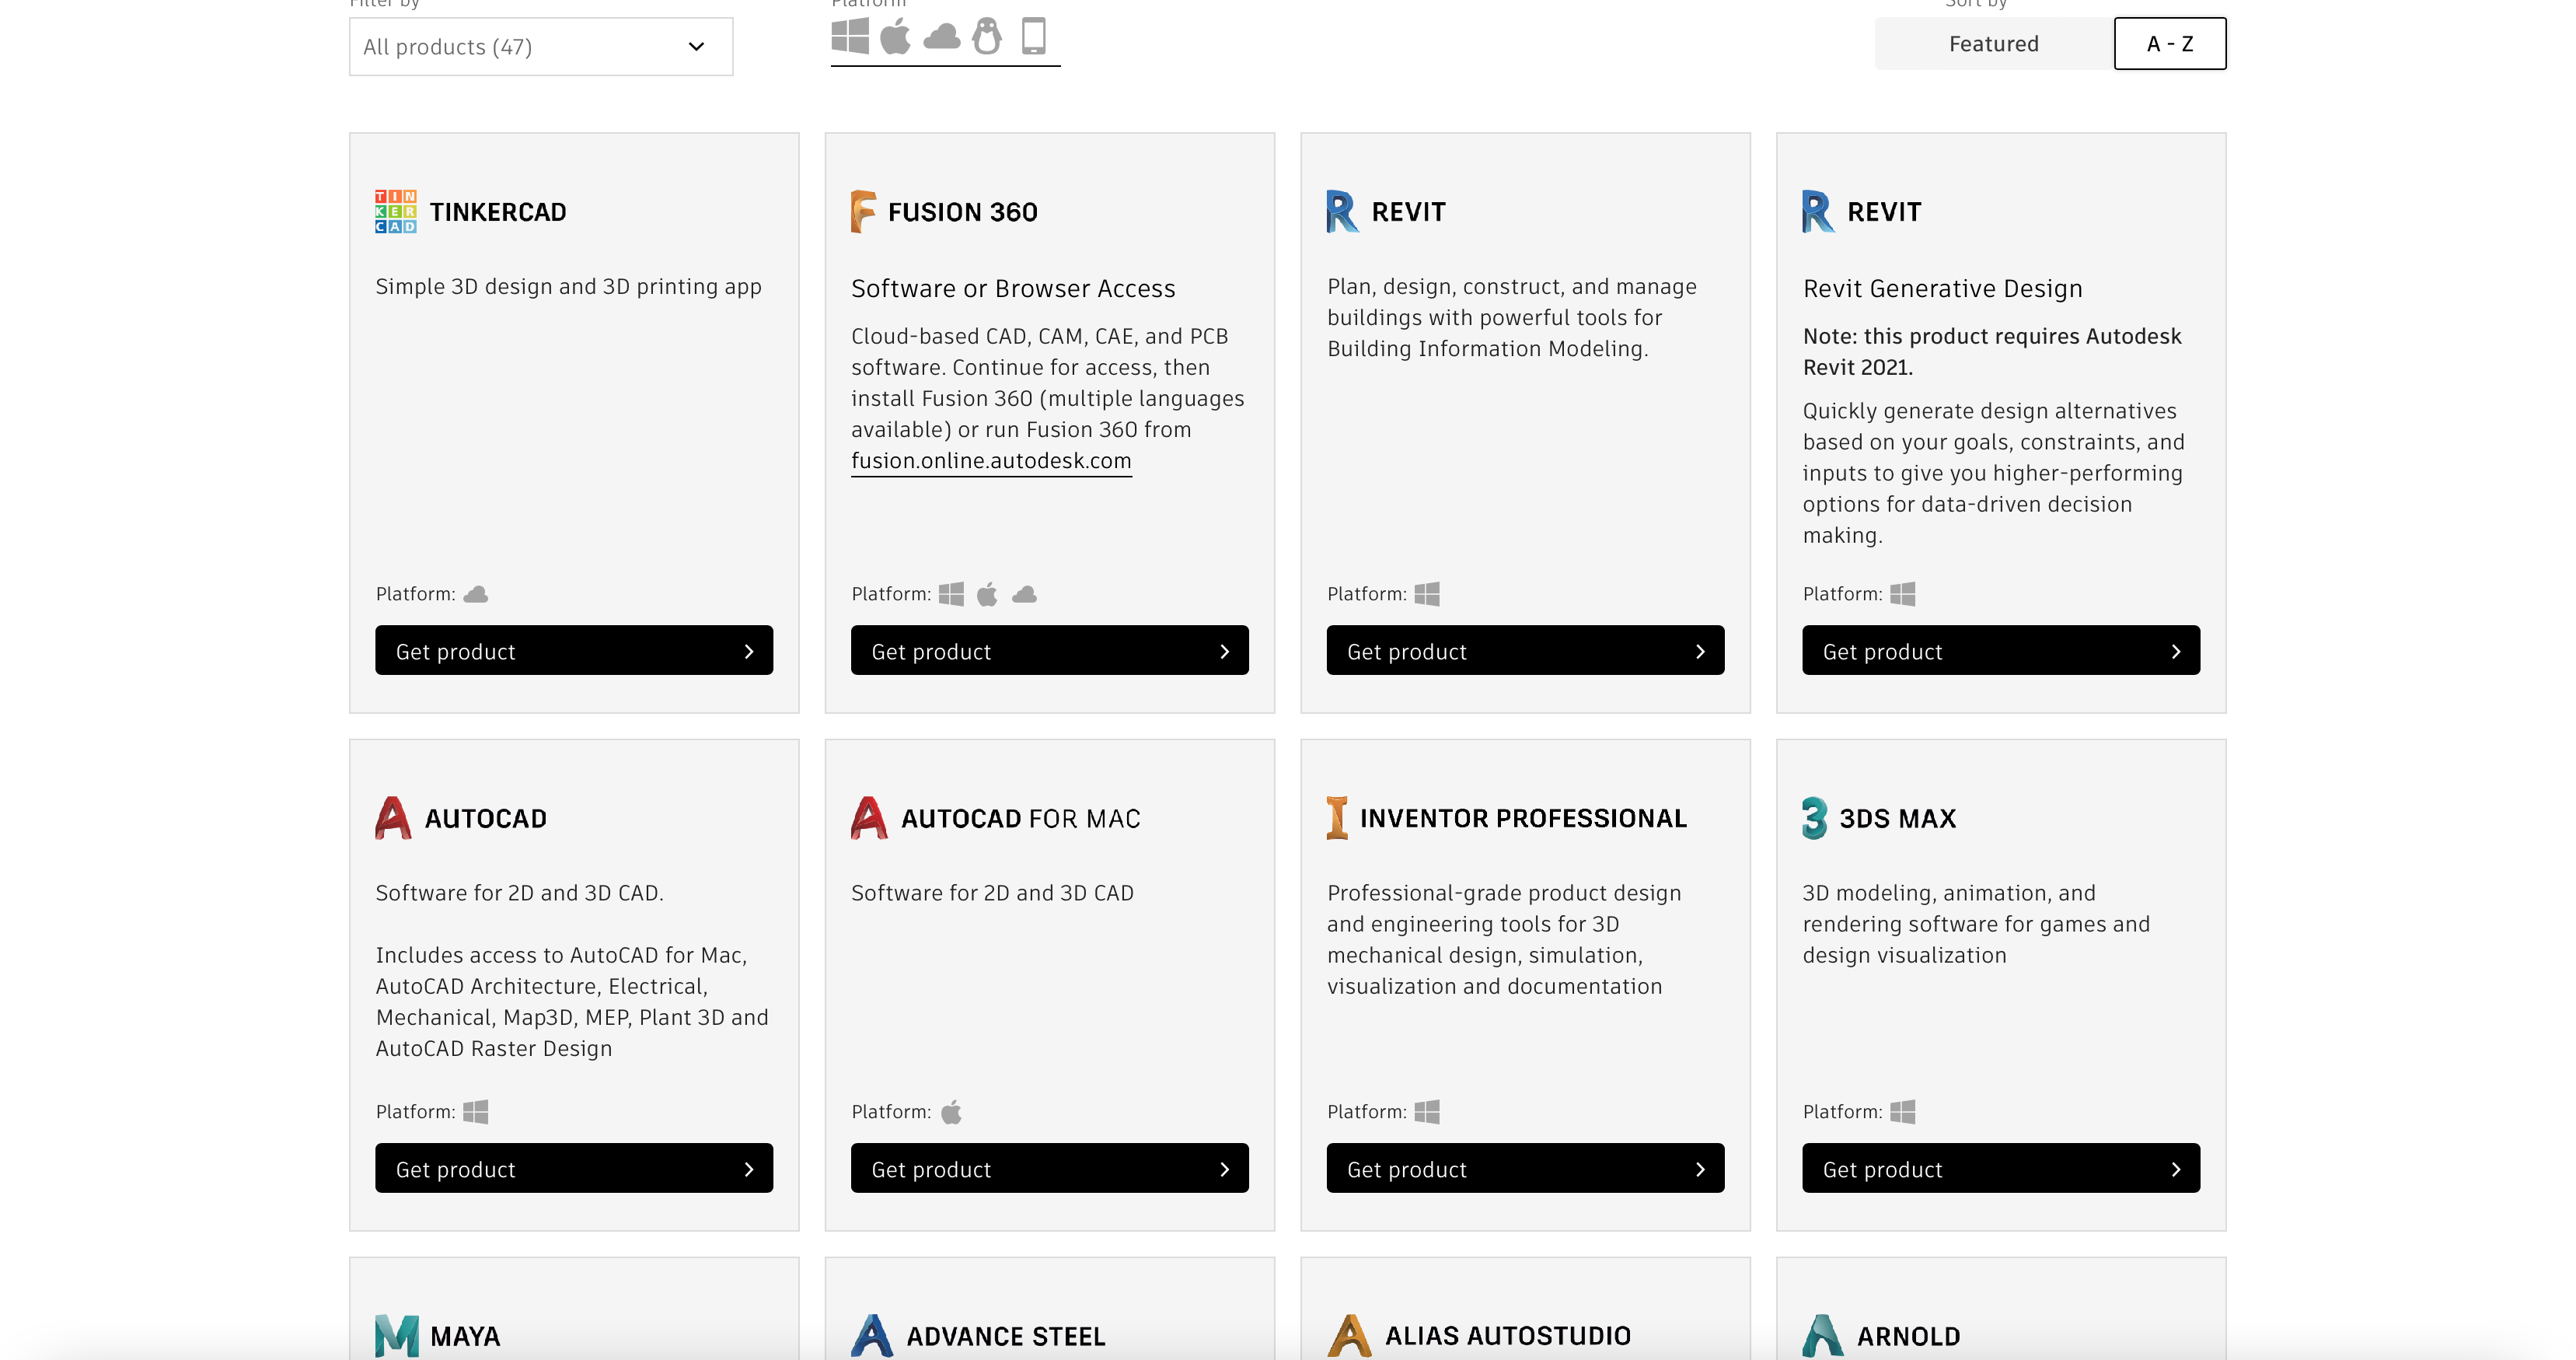
Task: Click the Maya app icon
Action: pyautogui.click(x=393, y=1336)
